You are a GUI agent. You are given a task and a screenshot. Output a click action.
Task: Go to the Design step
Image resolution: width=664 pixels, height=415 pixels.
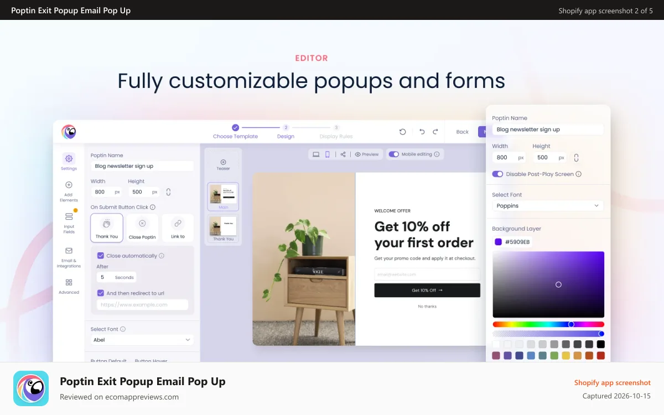point(286,132)
